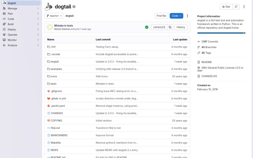Click the Deploy icon in the sidebar
253x158 pixels.
click(4, 29)
